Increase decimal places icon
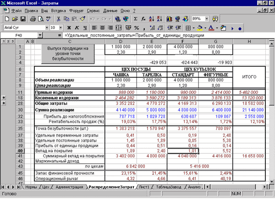This screenshot has height=200, width=275. (x=153, y=28)
